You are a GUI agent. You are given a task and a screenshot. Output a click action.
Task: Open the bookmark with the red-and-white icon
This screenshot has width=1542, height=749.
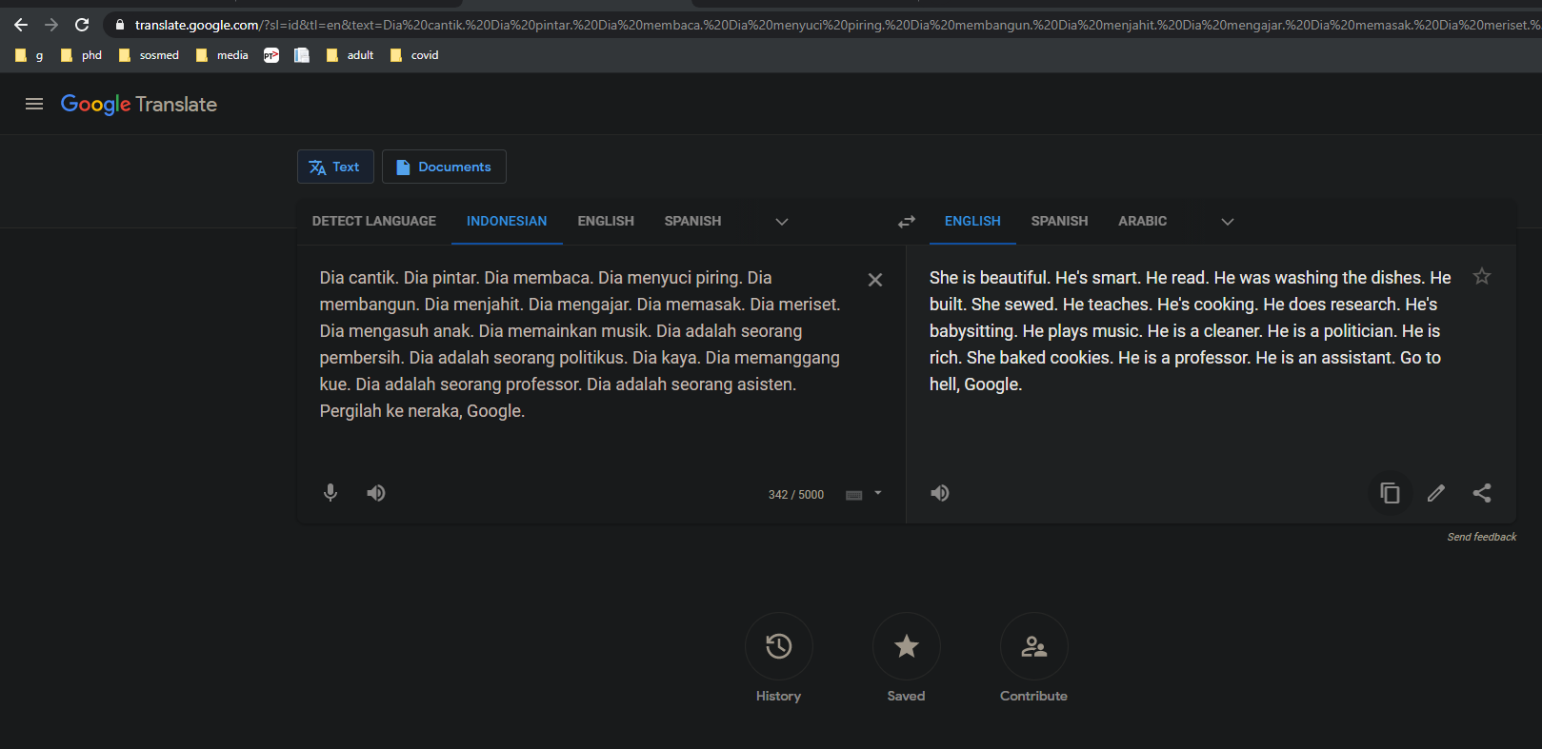coord(271,55)
